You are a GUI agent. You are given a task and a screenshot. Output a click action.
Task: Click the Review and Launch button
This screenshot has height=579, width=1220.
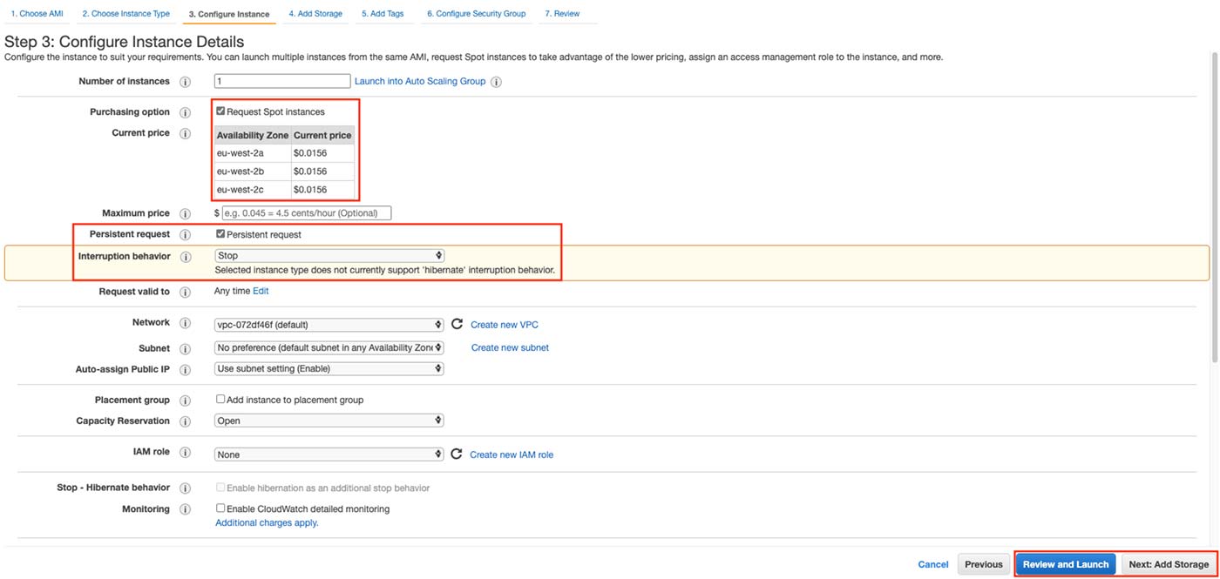tap(1065, 563)
